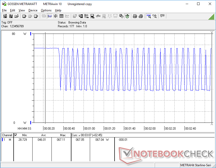Open the View menu
Image resolution: width=216 pixels, height=168 pixels.
pos(22,10)
